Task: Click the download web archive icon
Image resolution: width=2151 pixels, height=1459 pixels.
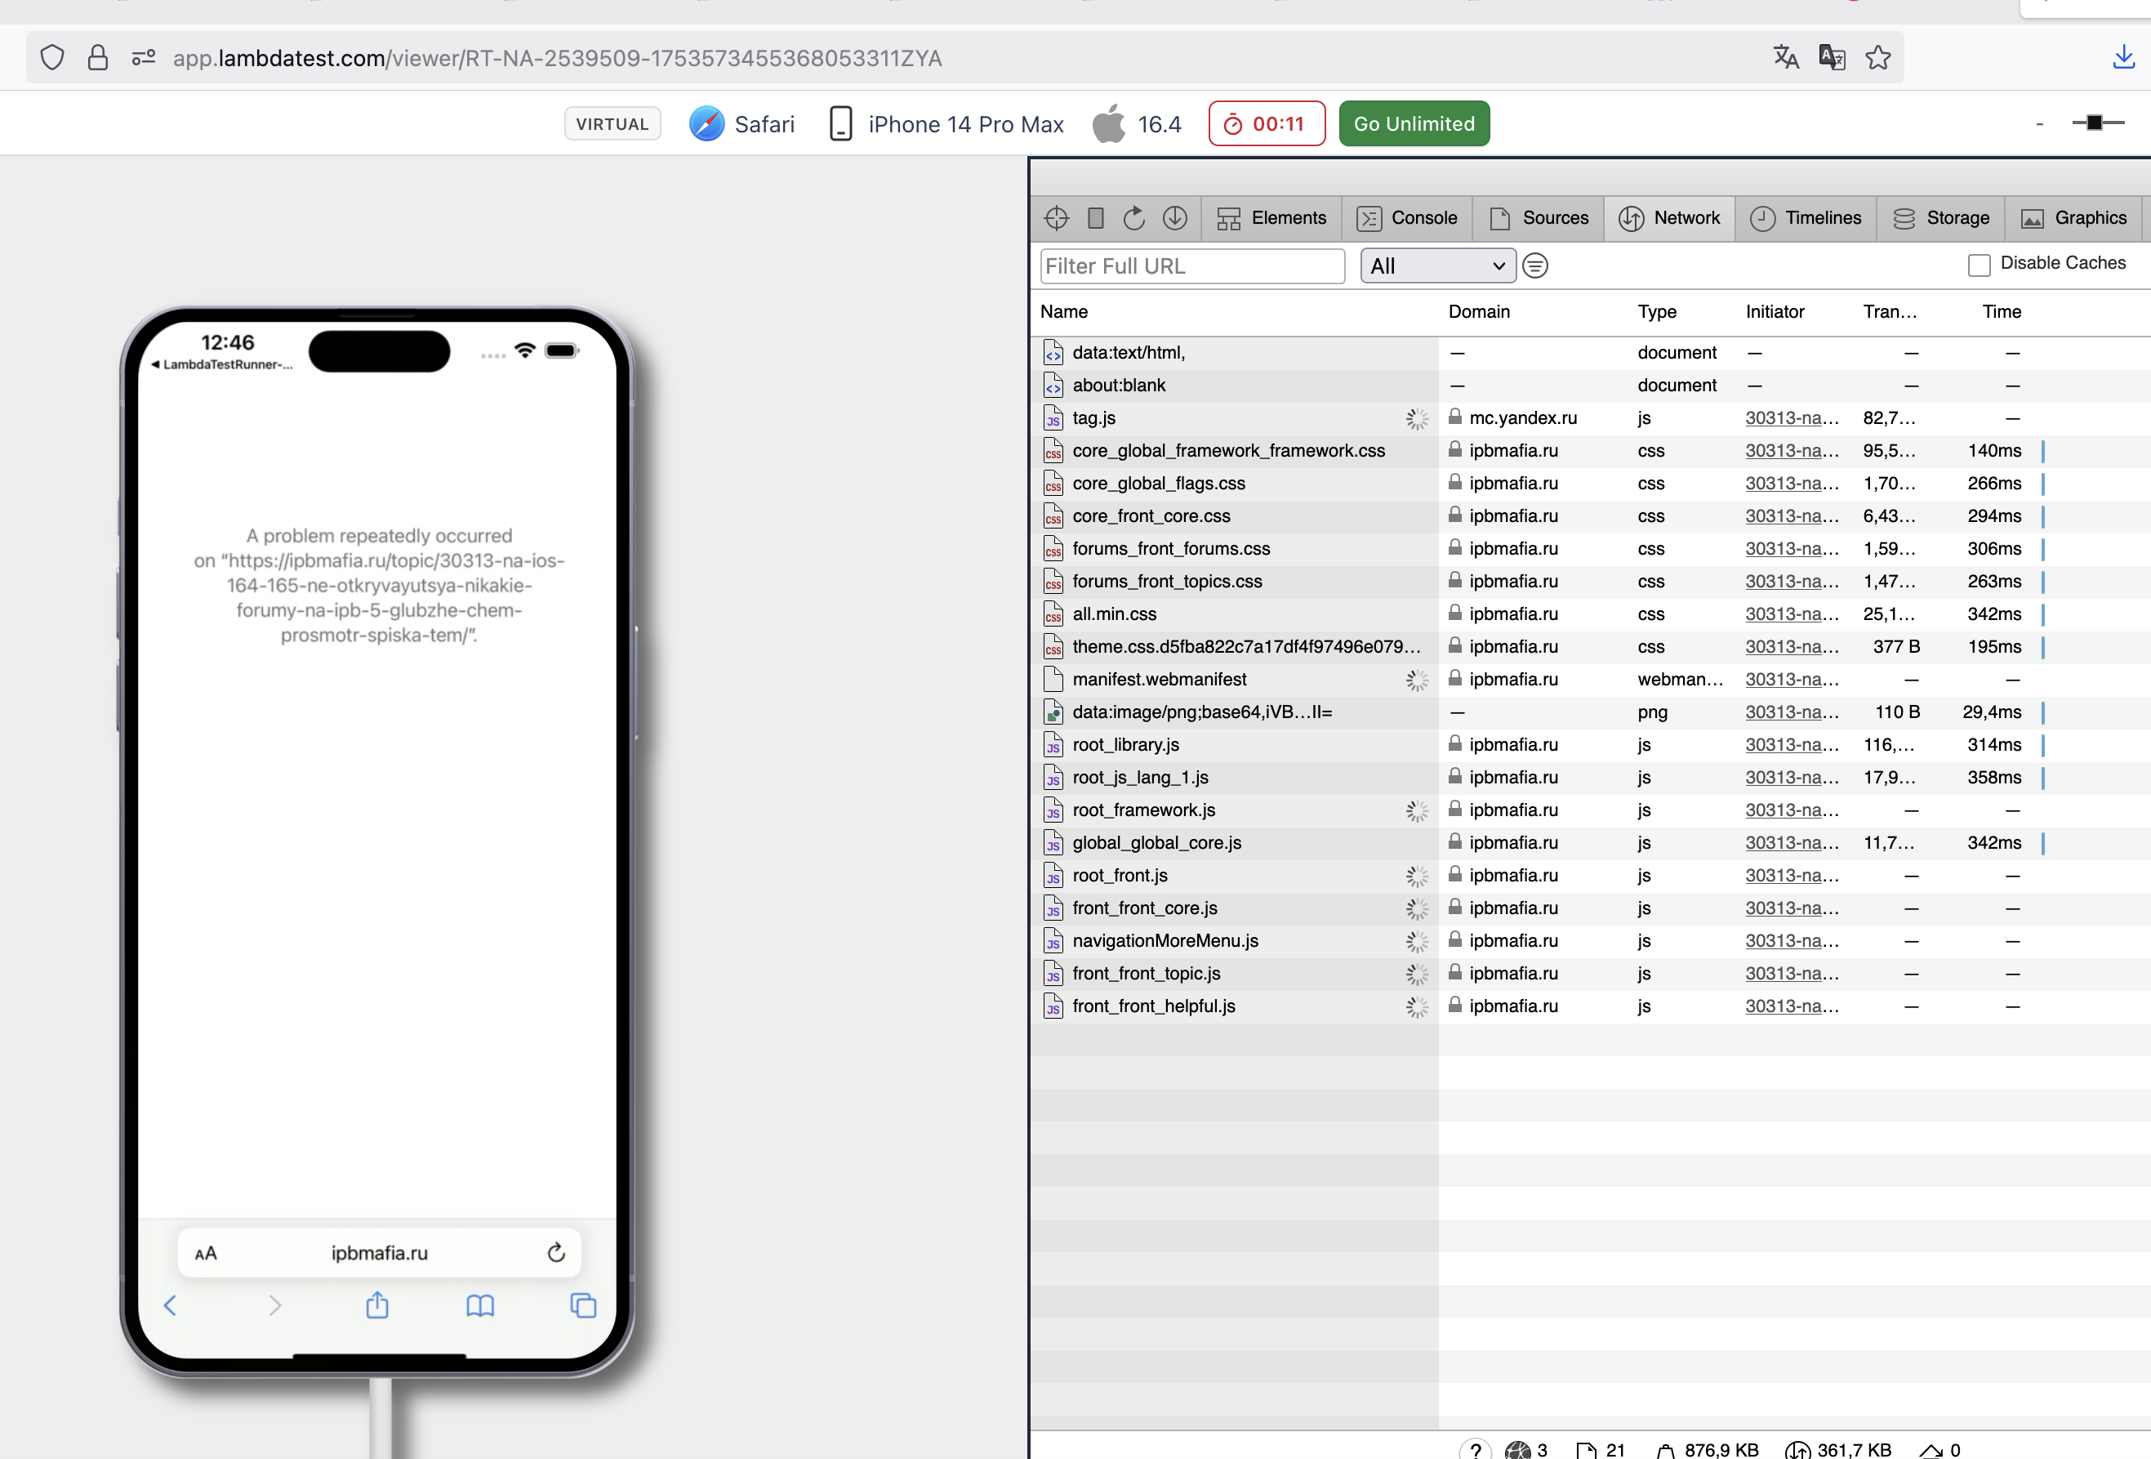Action: pyautogui.click(x=1174, y=218)
